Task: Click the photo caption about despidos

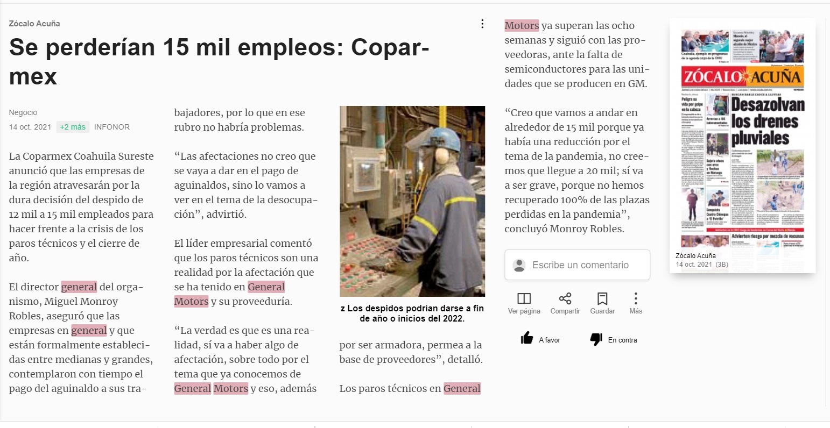Action: (412, 313)
